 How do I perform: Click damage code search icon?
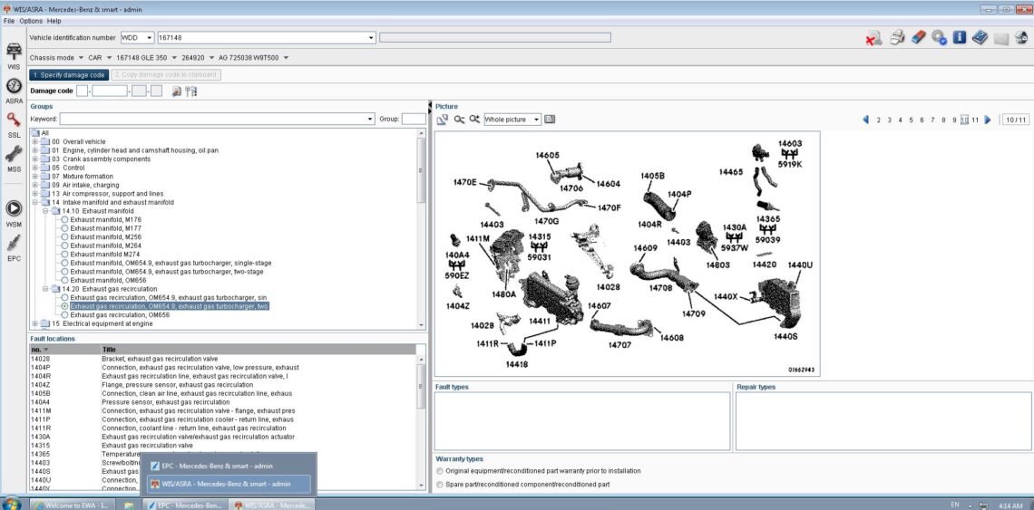[x=177, y=91]
